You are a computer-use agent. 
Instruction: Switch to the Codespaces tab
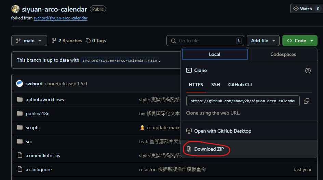point(283,54)
